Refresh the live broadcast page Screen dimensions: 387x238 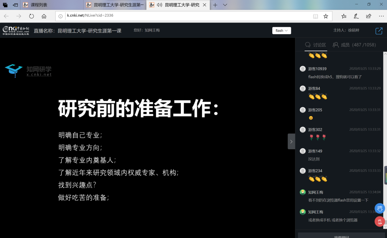click(x=32, y=16)
